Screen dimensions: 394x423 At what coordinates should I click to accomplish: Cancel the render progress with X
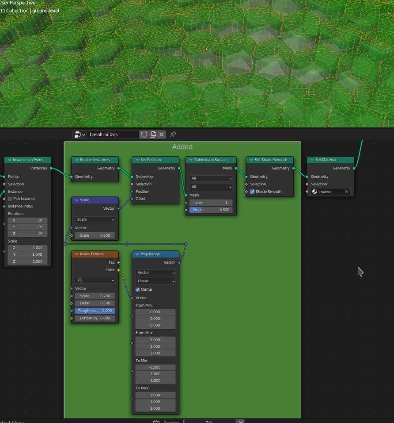240,422
